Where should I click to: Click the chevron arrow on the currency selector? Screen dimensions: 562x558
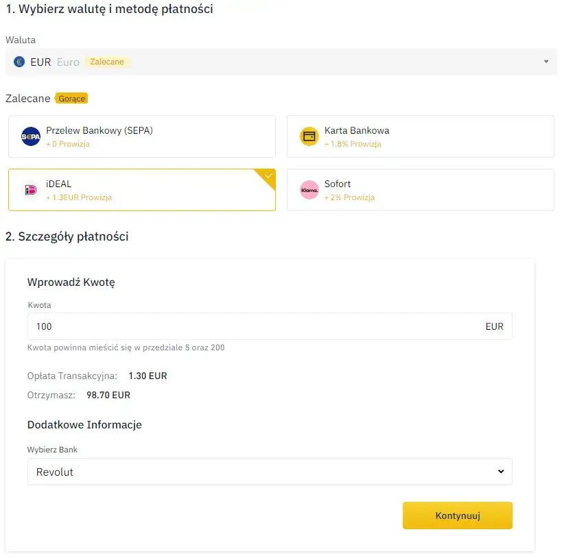[x=547, y=62]
